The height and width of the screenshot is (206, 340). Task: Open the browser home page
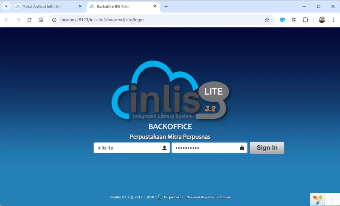(x=41, y=20)
